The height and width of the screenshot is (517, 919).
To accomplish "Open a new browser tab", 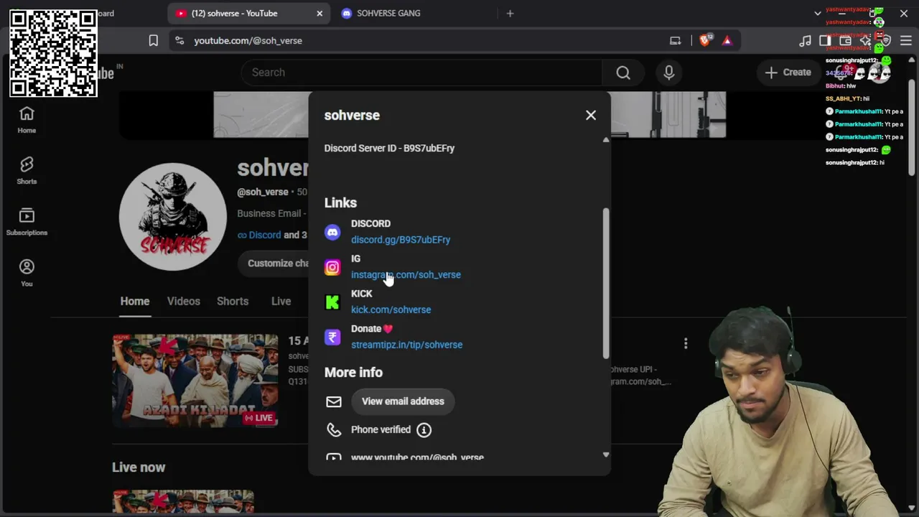I will point(510,13).
